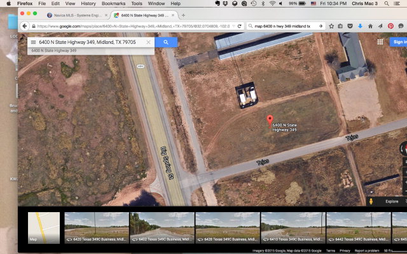Click the Hello chat smiley icon

(x=401, y=26)
